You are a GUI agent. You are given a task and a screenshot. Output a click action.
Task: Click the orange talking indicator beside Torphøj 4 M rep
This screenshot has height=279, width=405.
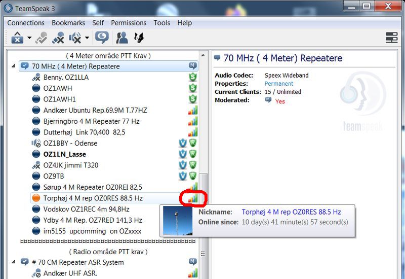point(36,198)
